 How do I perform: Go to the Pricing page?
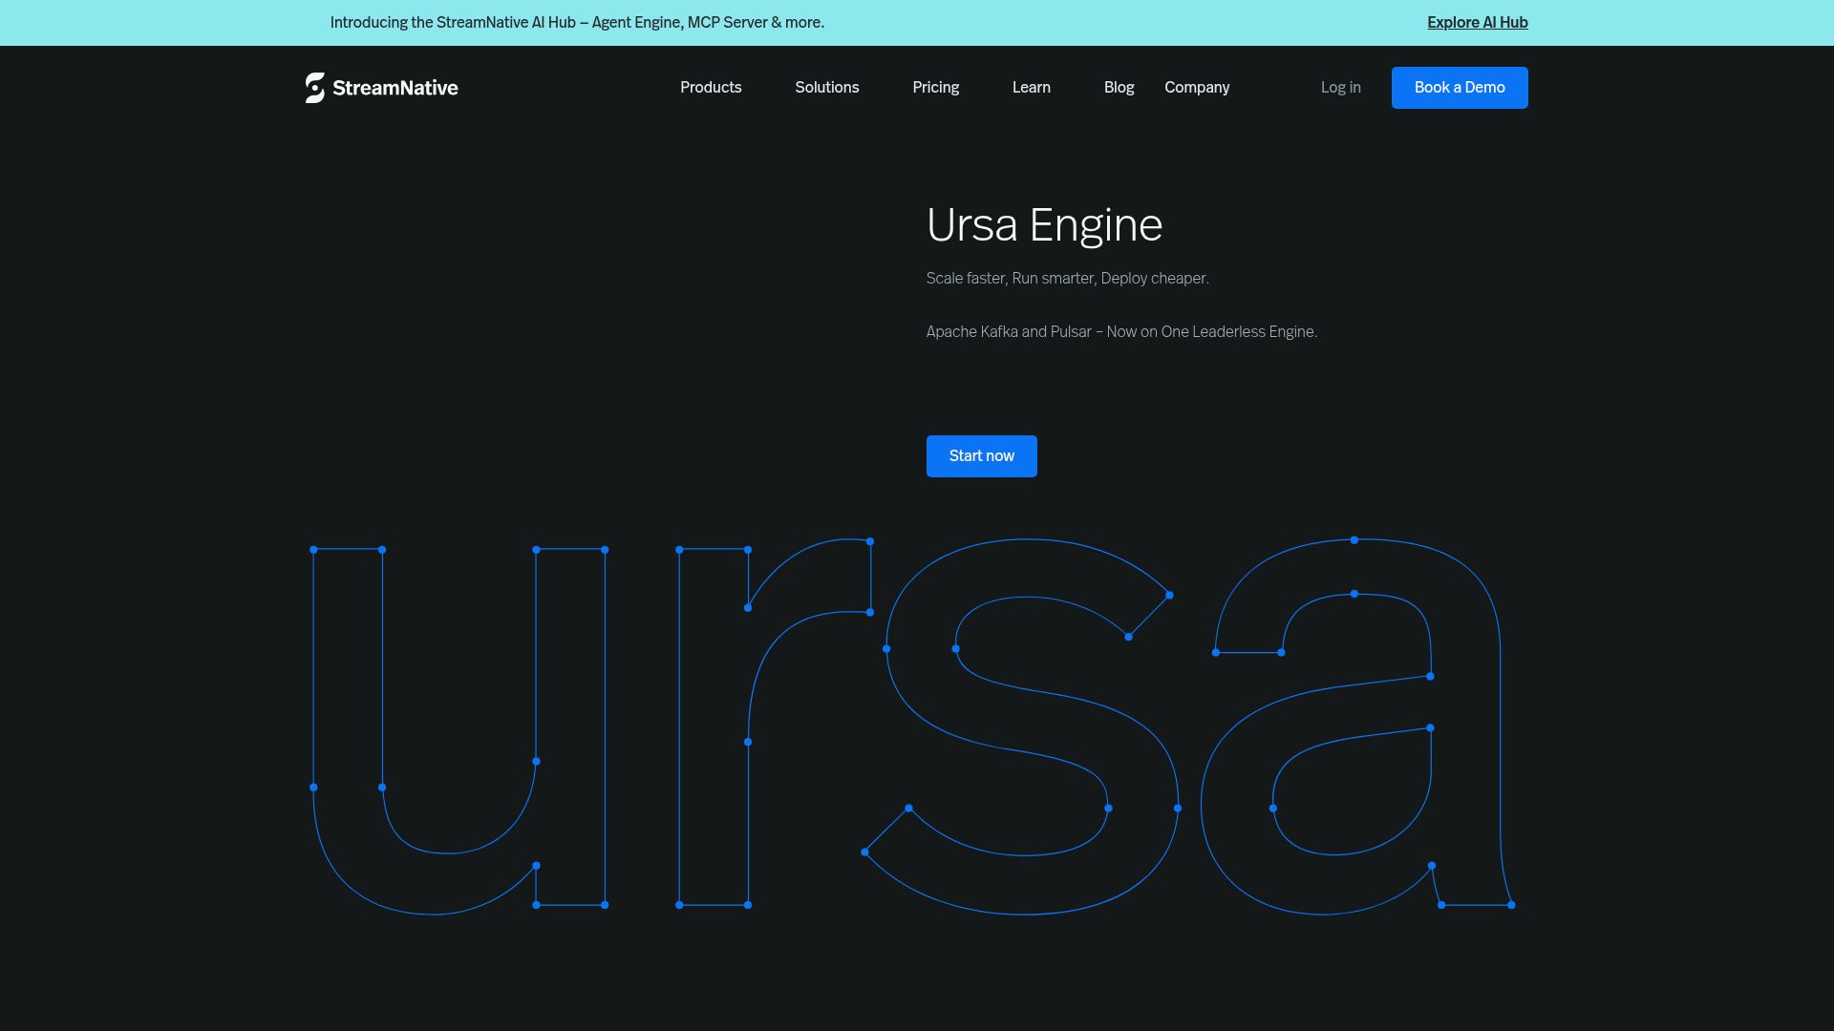coord(936,88)
